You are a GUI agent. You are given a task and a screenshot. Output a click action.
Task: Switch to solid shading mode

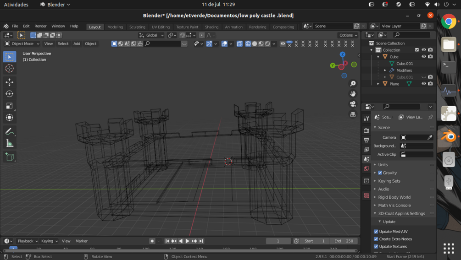[254, 44]
